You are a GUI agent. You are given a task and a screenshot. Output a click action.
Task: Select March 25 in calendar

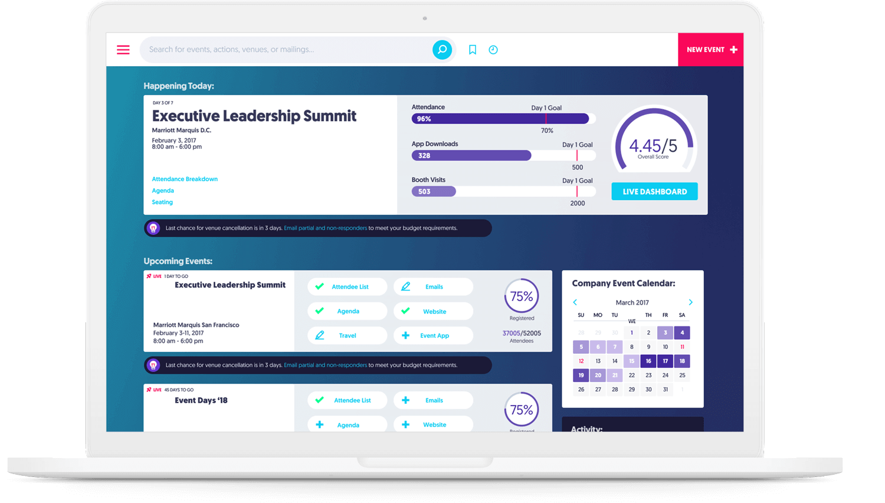(682, 375)
